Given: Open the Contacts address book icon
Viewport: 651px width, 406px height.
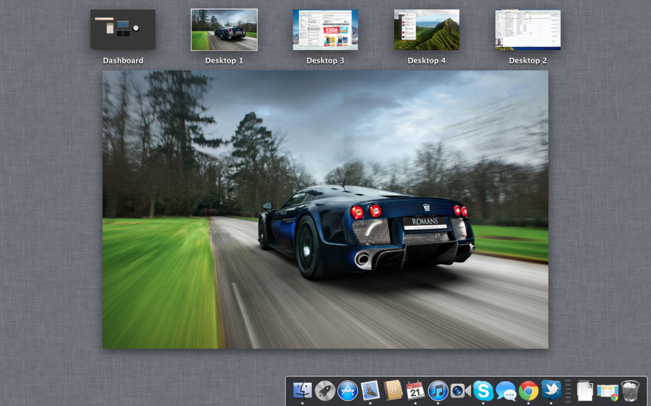Looking at the screenshot, I should point(393,390).
